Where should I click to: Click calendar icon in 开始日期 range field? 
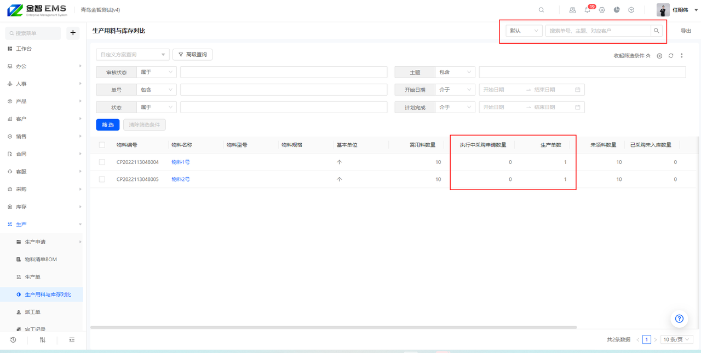tap(577, 90)
